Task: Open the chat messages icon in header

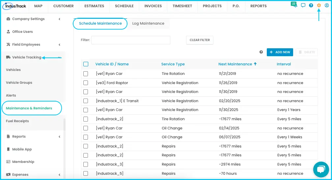Action: [303, 5]
